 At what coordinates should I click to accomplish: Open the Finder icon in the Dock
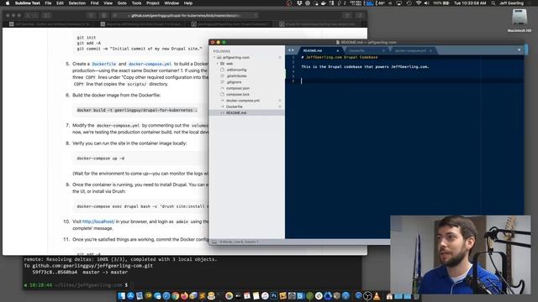pos(121,296)
